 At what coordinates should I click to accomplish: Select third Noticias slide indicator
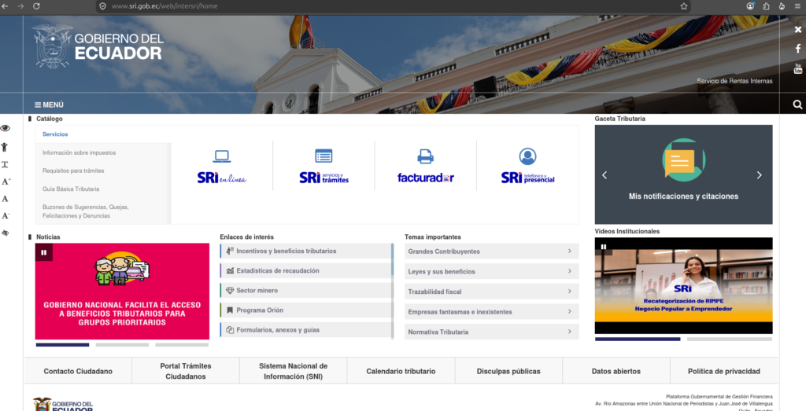182,345
